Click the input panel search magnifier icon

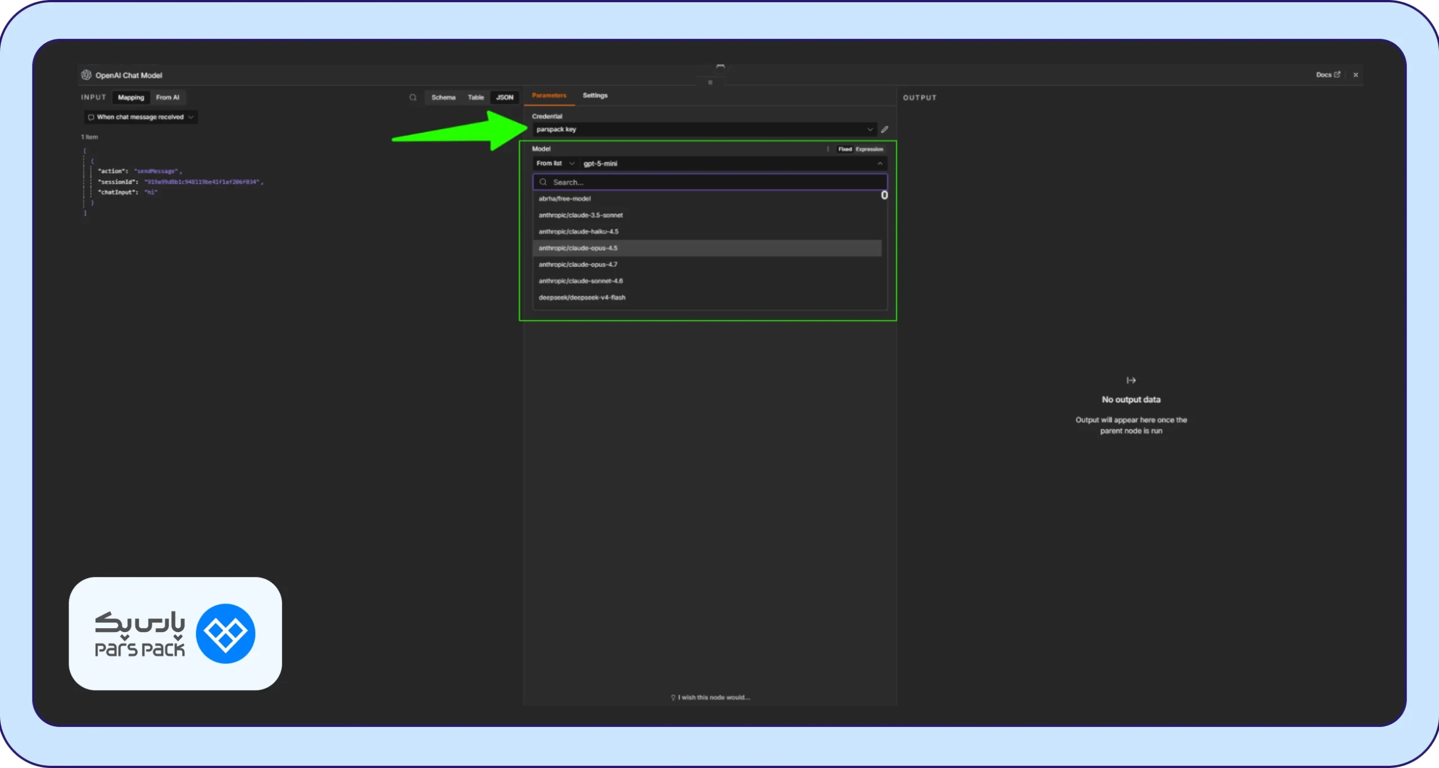pyautogui.click(x=413, y=98)
